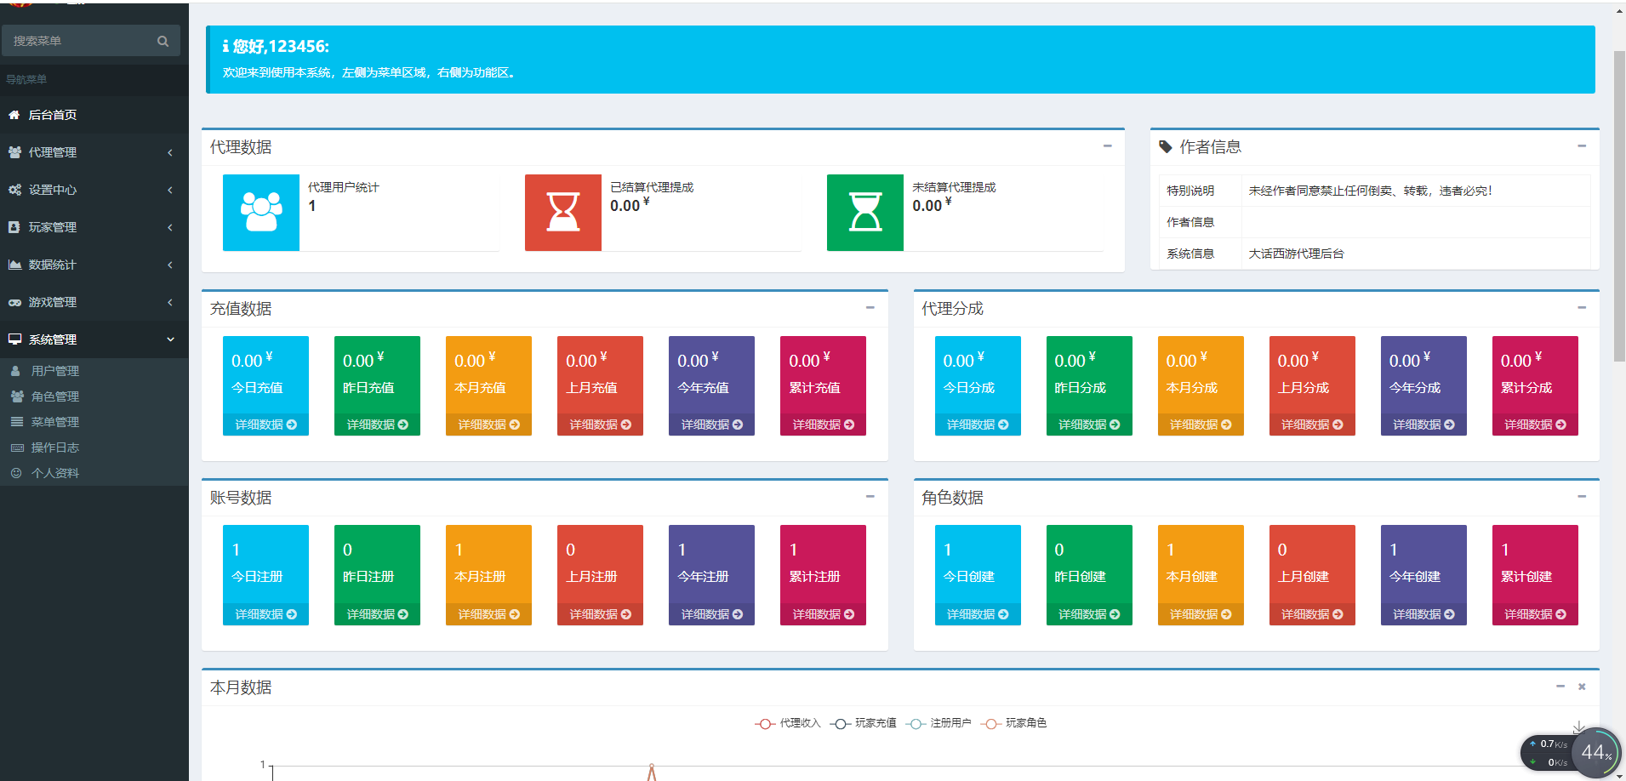1626x781 pixels.
Task: Click the network speed widget circle
Action: [1595, 753]
